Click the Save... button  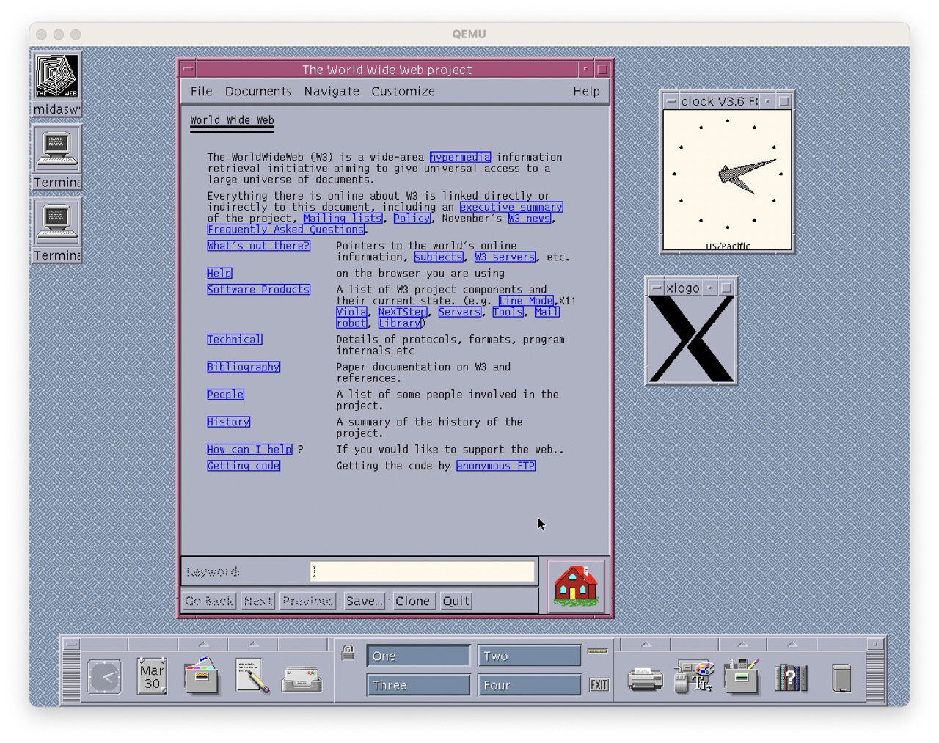(x=365, y=601)
